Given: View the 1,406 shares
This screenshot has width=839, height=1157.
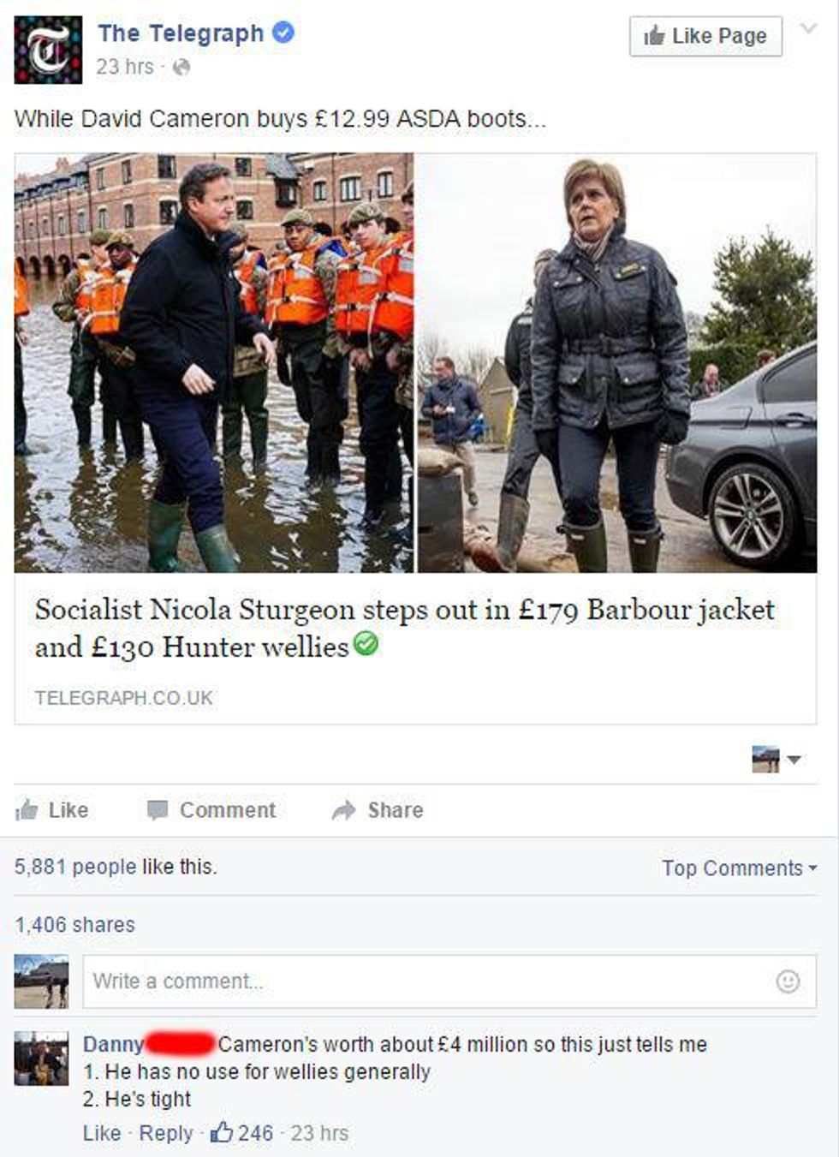Looking at the screenshot, I should [75, 925].
